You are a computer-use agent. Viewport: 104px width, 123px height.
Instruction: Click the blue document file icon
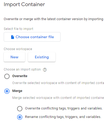pyautogui.click(x=13, y=37)
